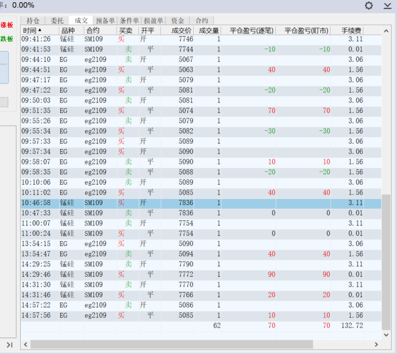
Task: Click the total fee value 132.72
Action: [352, 326]
